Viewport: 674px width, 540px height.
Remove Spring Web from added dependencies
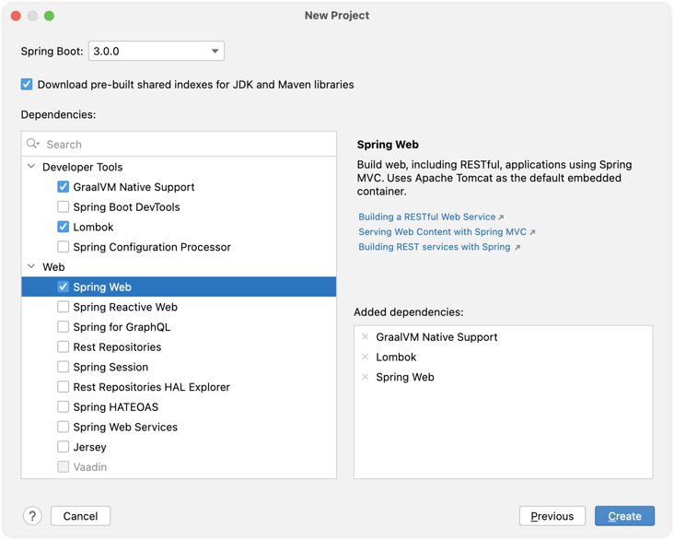[x=366, y=377]
